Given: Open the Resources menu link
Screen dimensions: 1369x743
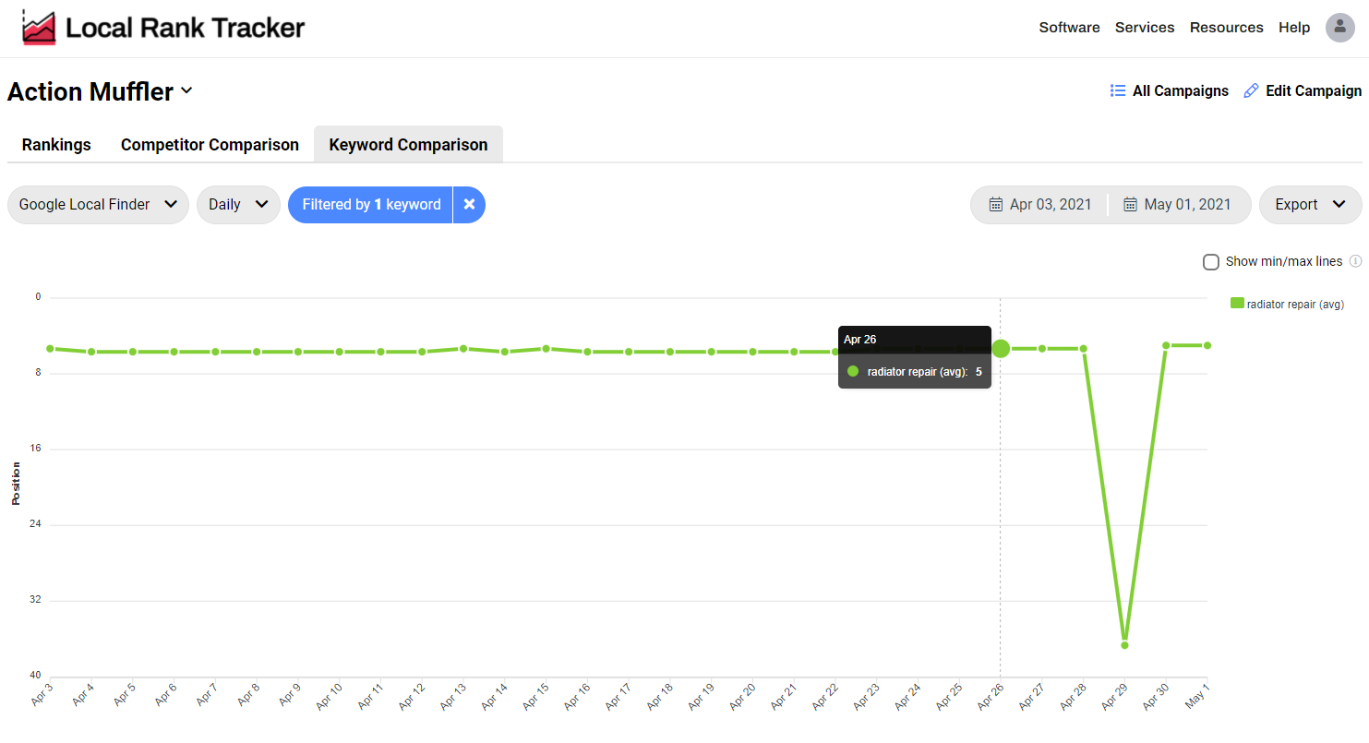Looking at the screenshot, I should point(1226,28).
